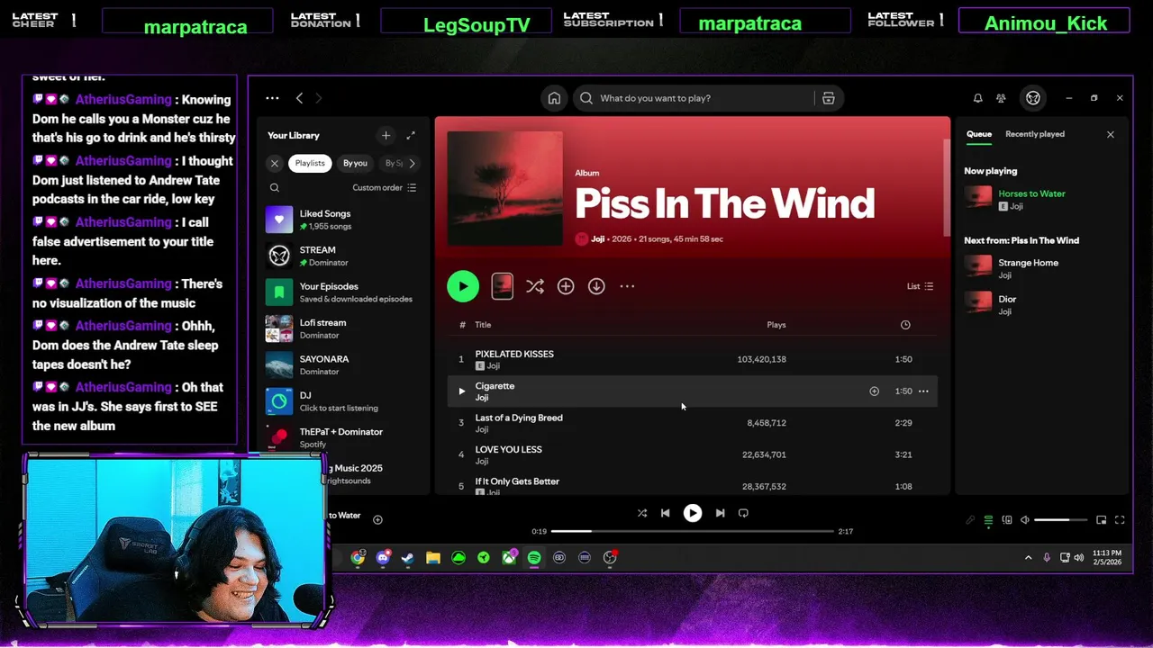Adjust the volume slider
1153x648 pixels.
click(x=1061, y=520)
